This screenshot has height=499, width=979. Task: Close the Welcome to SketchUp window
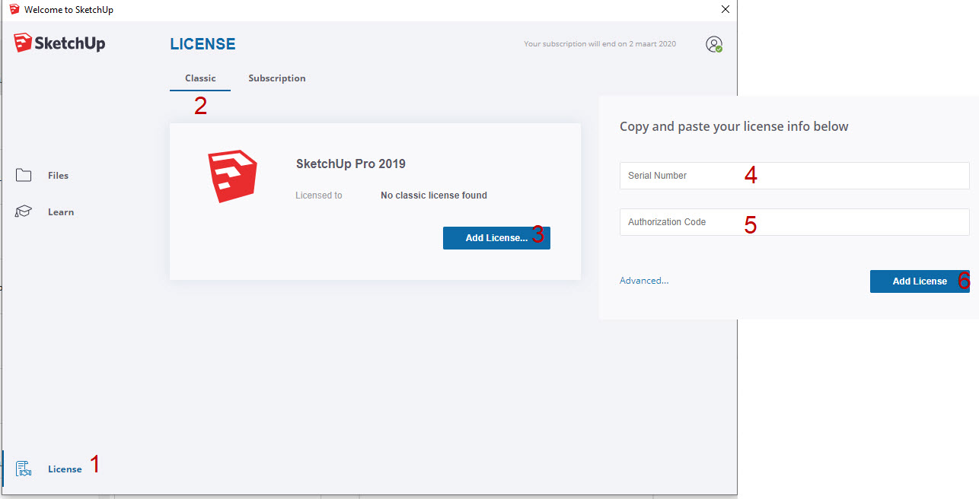click(725, 10)
